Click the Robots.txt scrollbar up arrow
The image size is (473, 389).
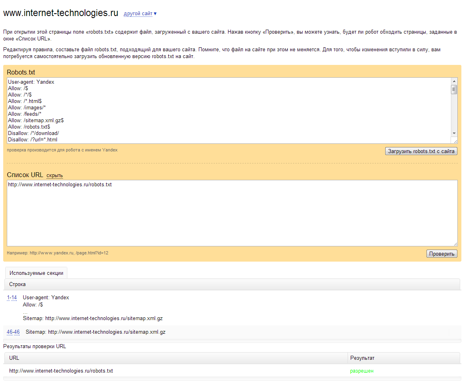click(454, 81)
